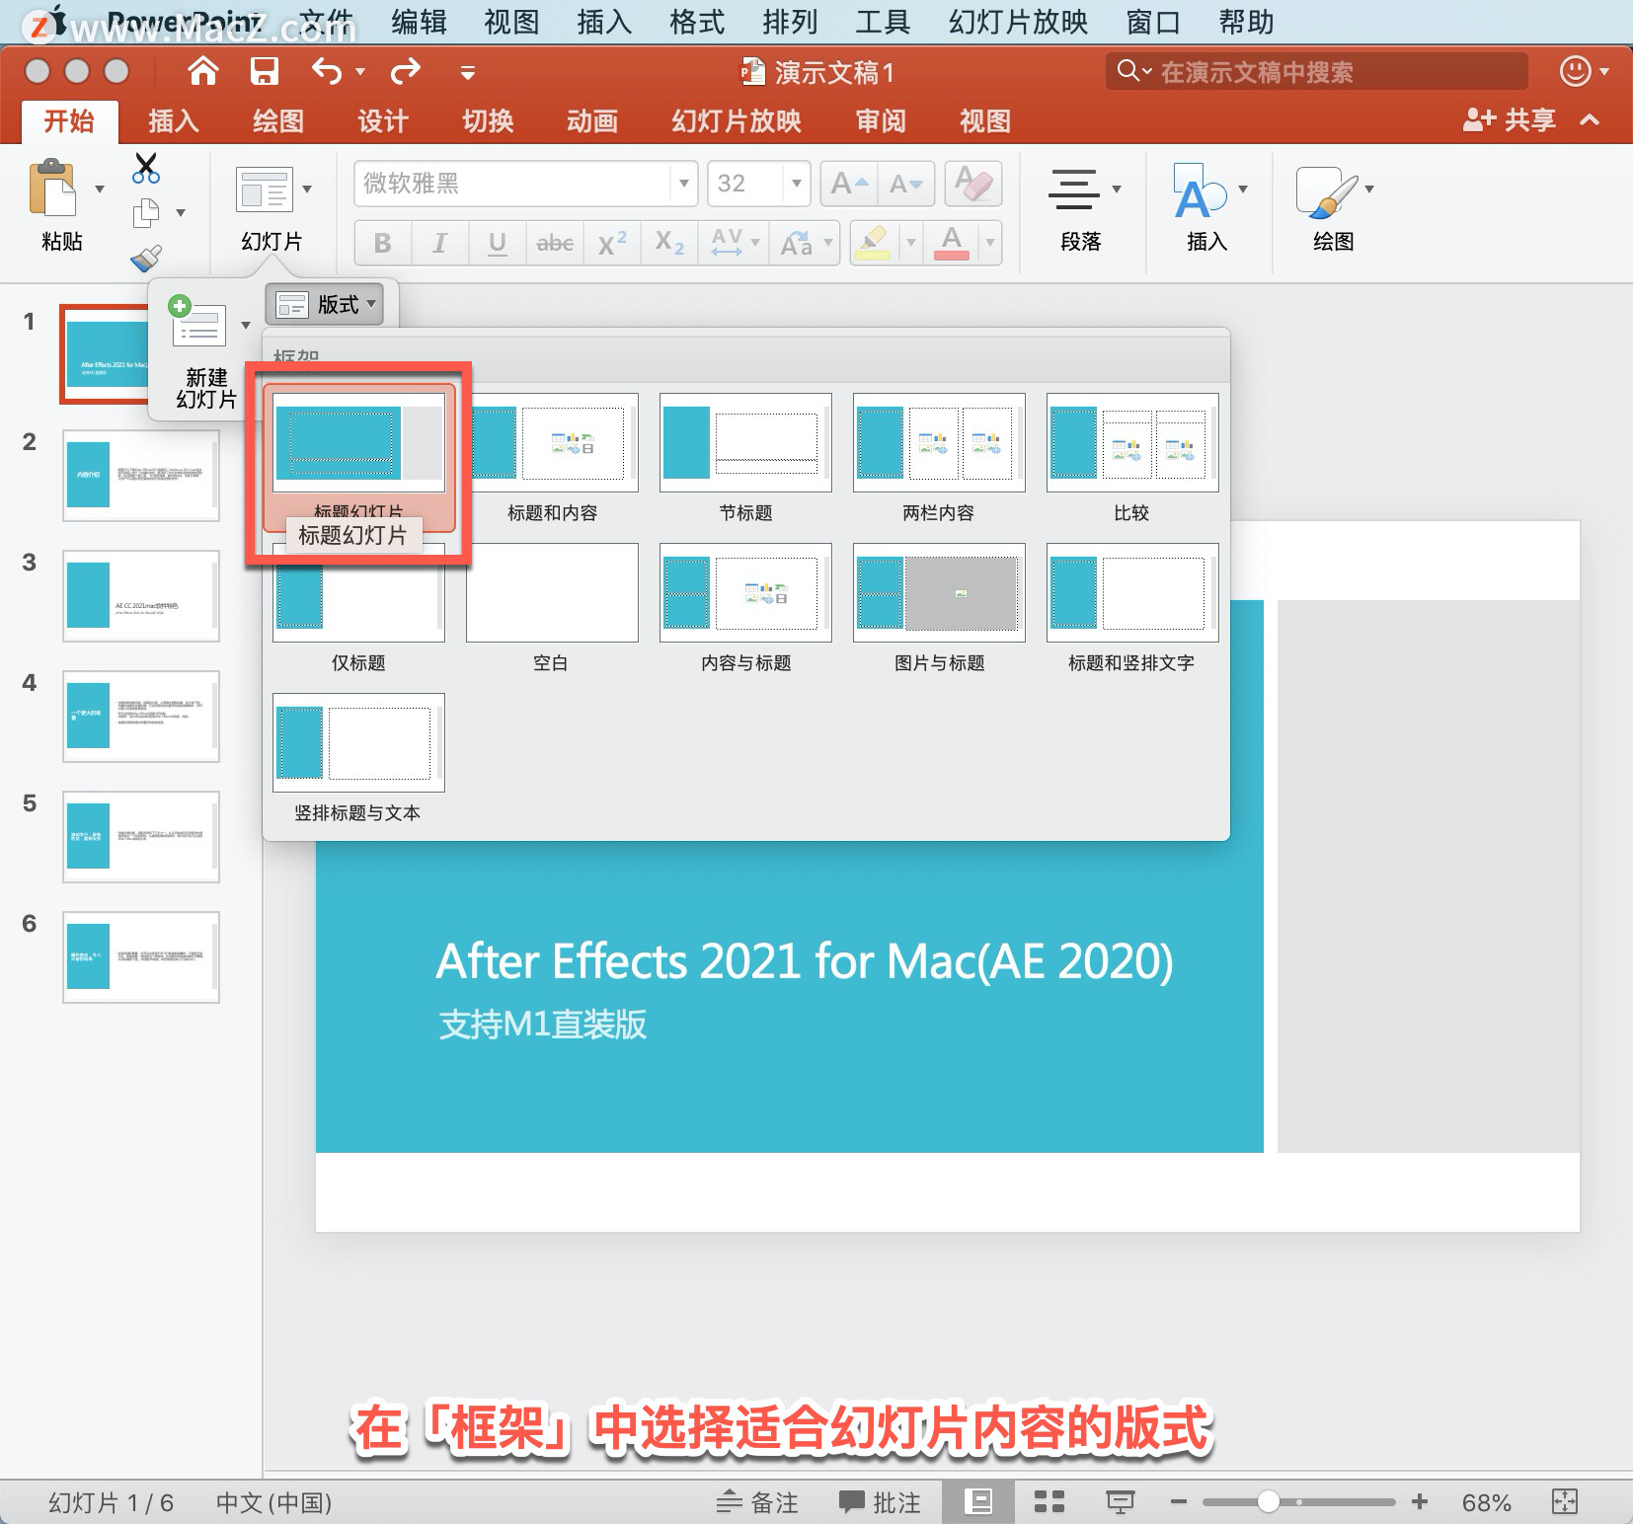Undo the last action
1633x1524 pixels.
pyautogui.click(x=327, y=71)
